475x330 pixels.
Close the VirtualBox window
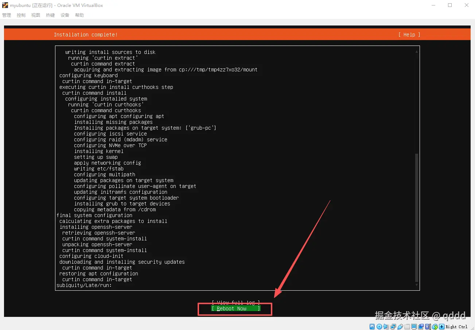click(467, 5)
